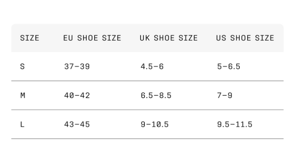Pick the US 9.5–11.5 cell
Viewport: 307px width, 158px height.
234,124
